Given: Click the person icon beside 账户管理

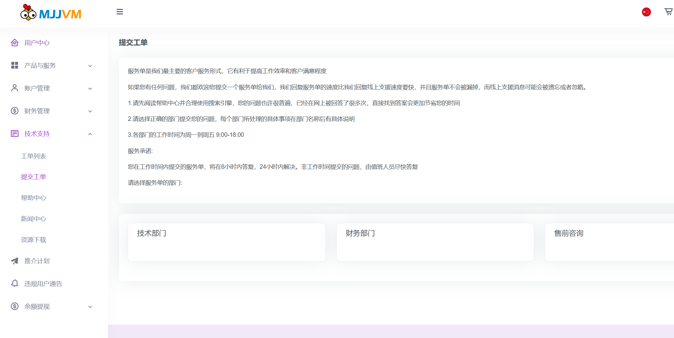Looking at the screenshot, I should [15, 88].
